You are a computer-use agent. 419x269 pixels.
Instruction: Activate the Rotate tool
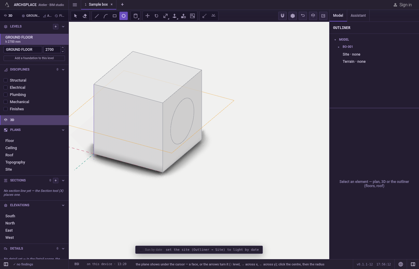point(157,16)
